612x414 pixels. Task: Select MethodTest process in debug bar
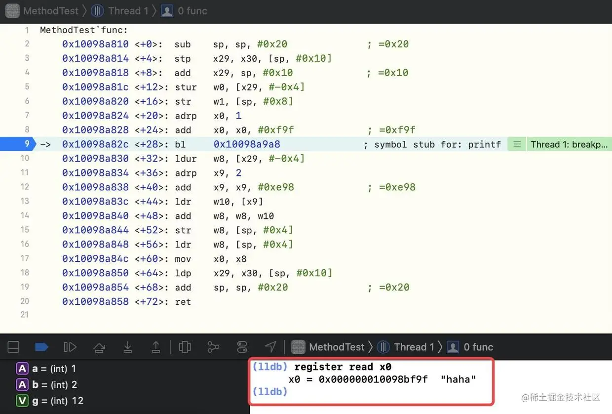point(328,347)
